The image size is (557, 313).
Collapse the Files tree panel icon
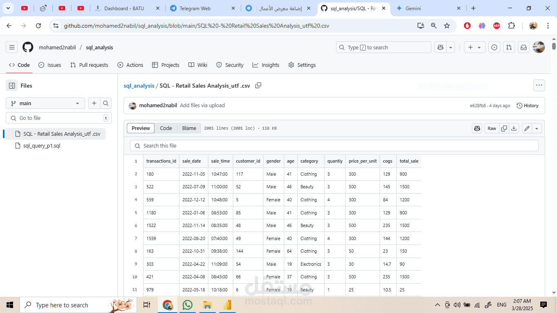(x=12, y=86)
